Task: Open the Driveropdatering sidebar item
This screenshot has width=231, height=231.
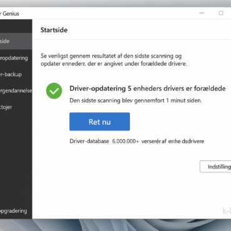Action: click(16, 57)
